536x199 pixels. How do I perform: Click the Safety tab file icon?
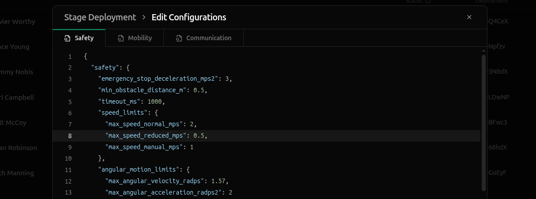click(67, 38)
